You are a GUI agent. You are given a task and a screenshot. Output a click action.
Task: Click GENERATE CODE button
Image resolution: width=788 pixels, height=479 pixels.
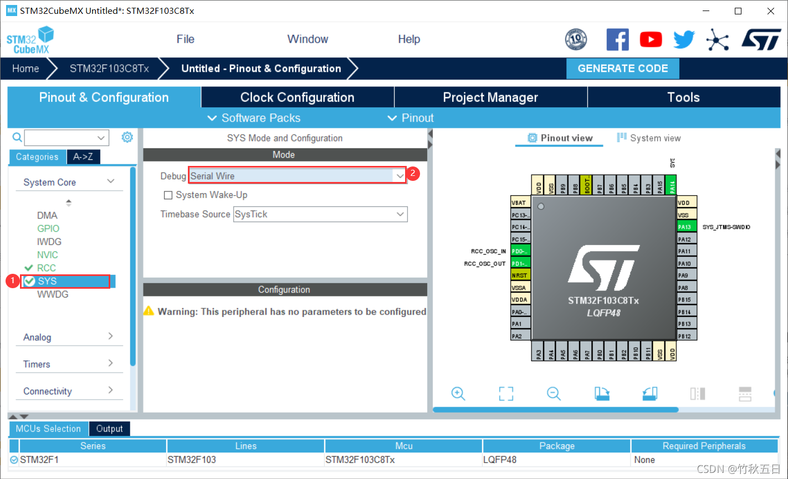[x=623, y=69]
